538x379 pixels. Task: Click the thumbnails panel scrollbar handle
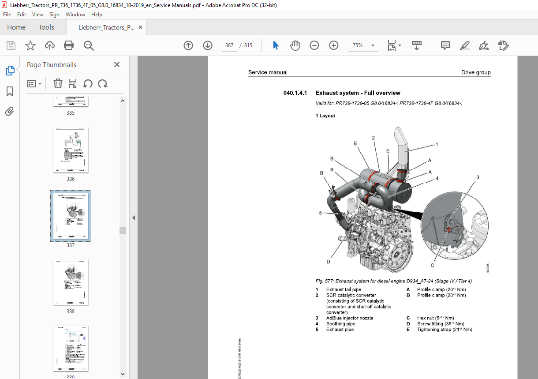[x=123, y=230]
